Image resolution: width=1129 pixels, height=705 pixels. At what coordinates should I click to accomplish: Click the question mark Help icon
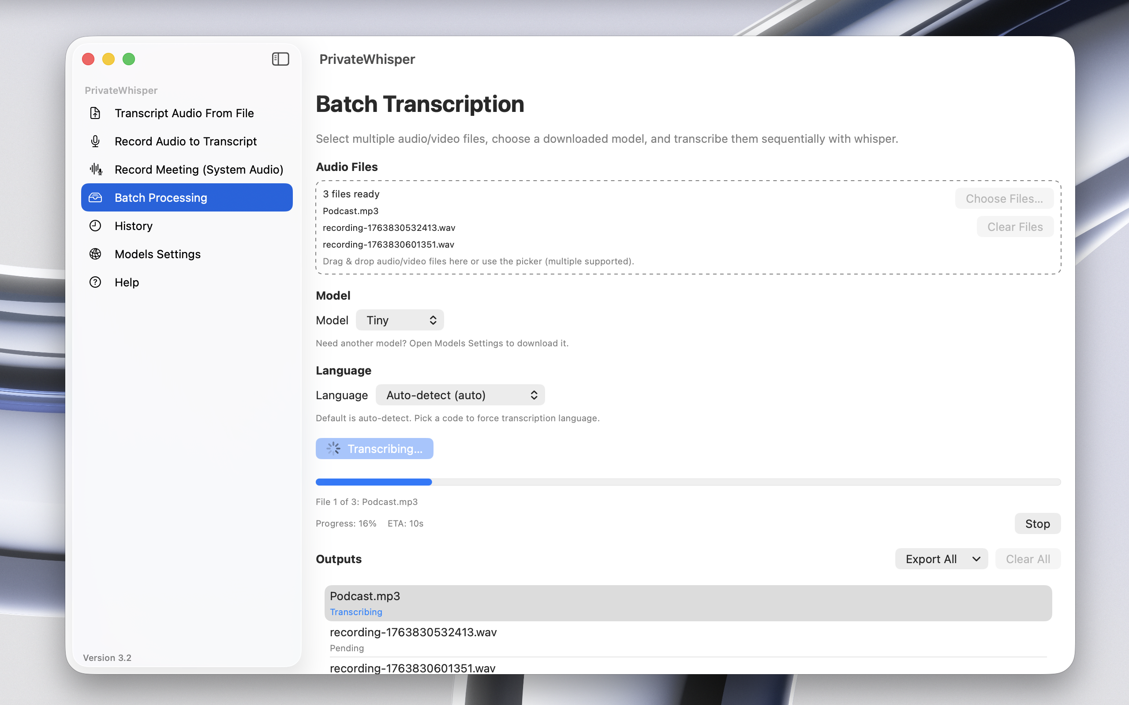click(x=95, y=282)
